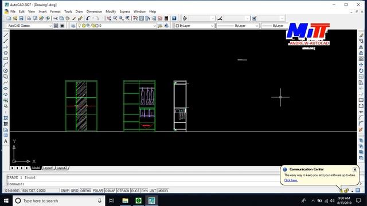This screenshot has width=367, height=206.
Task: Select the Model tab
Action: coord(36,168)
